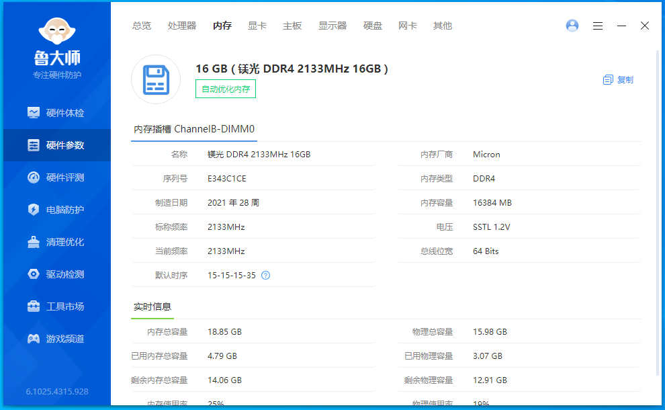Viewport: 665px width, 410px height.
Task: Open the hamburger main menu
Action: tap(598, 26)
